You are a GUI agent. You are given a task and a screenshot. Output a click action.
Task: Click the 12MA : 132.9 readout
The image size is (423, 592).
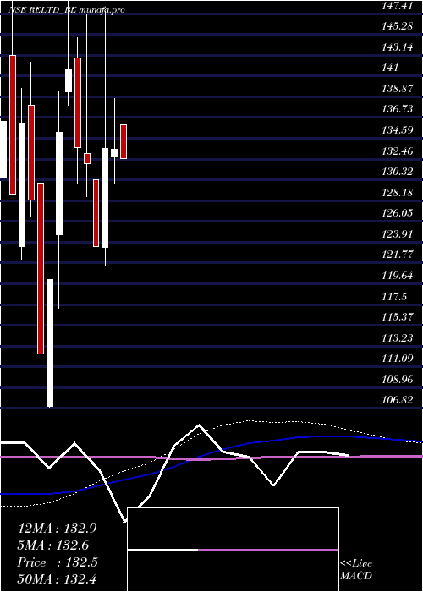tap(57, 529)
